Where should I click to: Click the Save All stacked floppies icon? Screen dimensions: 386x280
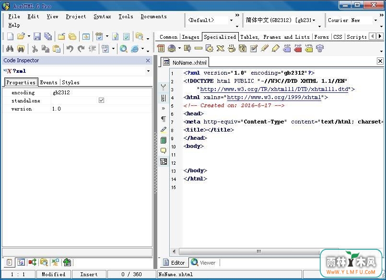coord(48,36)
